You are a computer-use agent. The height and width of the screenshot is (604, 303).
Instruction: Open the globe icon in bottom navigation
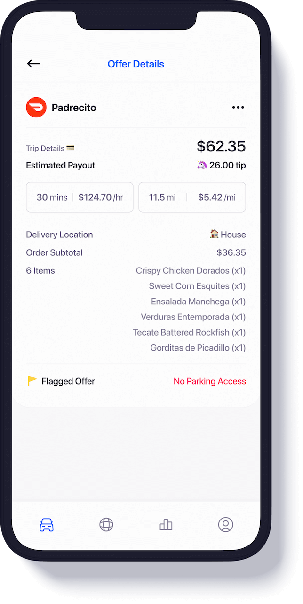[106, 524]
